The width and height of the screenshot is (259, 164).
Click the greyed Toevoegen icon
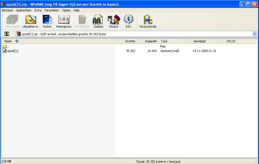point(12,19)
